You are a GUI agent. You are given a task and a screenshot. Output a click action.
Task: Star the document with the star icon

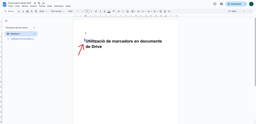pos(35,3)
